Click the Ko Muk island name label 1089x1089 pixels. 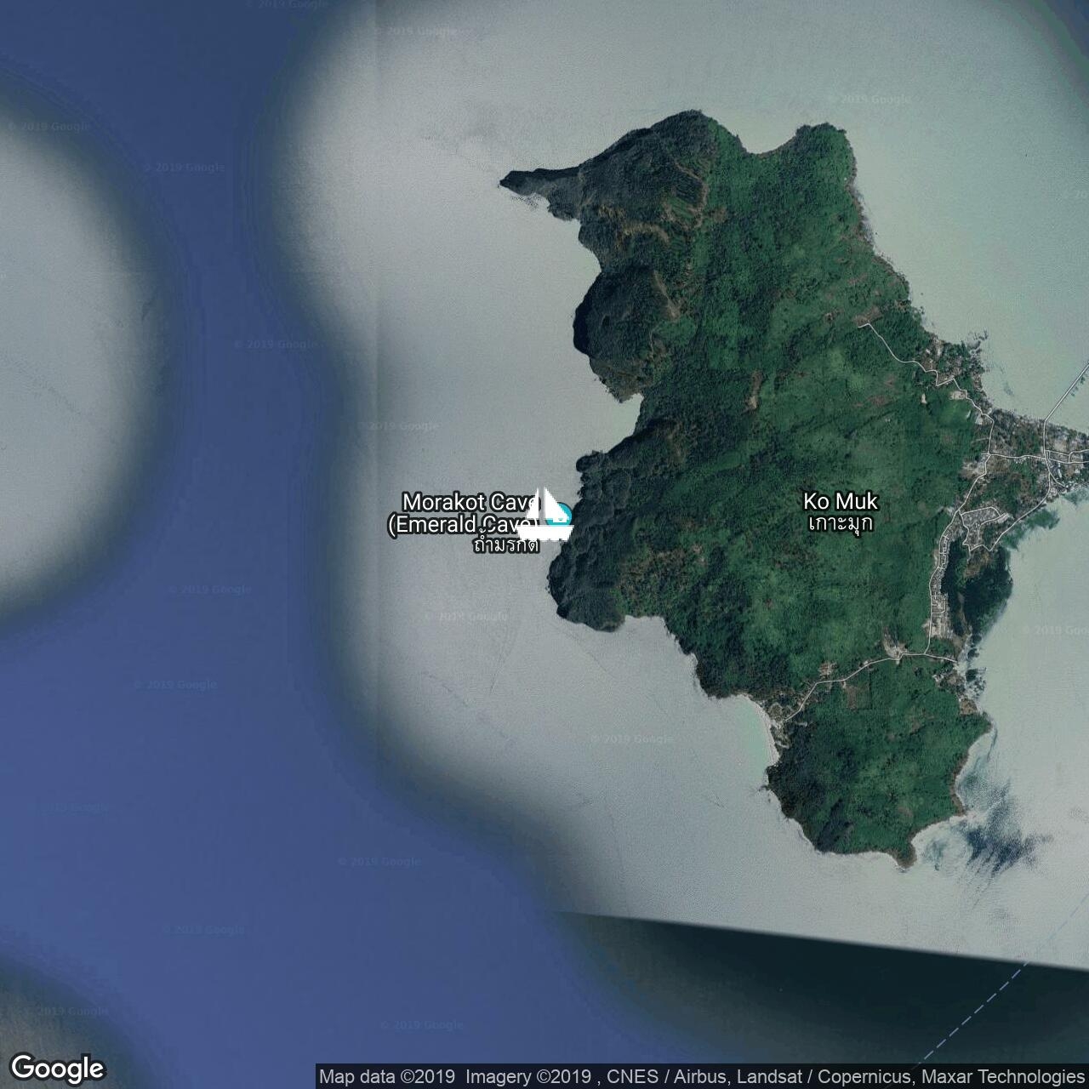[840, 501]
